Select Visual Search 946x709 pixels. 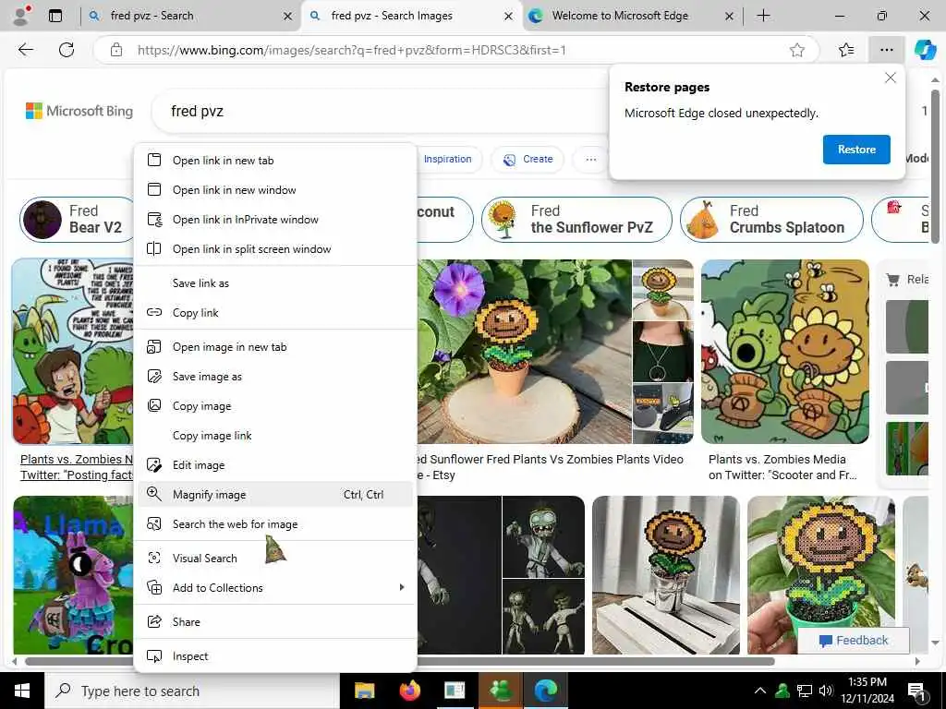coord(275,559)
